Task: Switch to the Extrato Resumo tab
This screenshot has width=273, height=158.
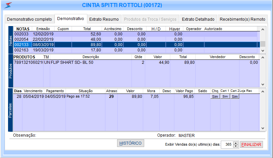Action: pyautogui.click(x=104, y=19)
